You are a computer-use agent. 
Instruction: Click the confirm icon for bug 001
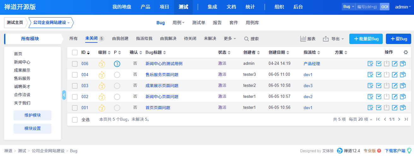click(370, 108)
